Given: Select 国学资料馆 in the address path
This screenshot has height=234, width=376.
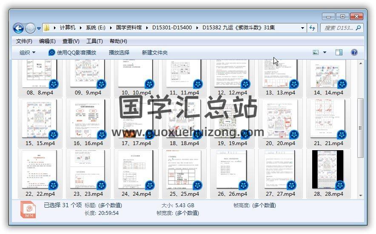Looking at the screenshot, I should [129, 28].
